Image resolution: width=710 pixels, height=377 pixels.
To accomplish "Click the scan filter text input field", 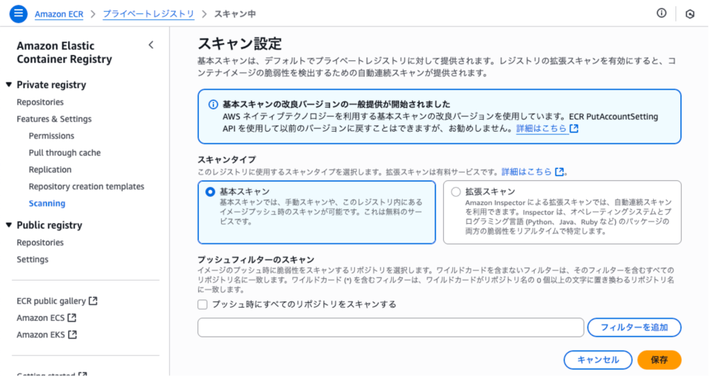I will click(x=390, y=327).
